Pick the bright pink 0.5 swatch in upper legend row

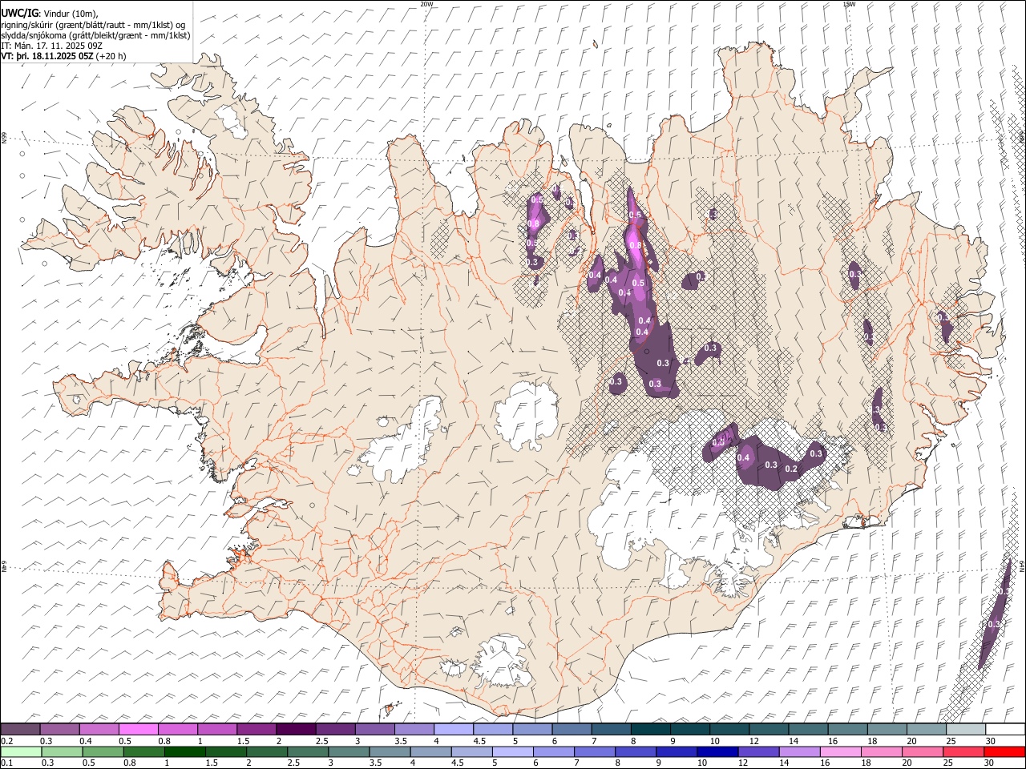point(138,729)
